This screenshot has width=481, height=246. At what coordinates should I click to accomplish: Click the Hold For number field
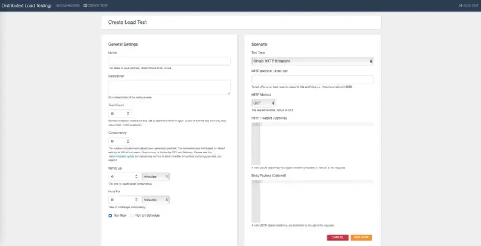[x=125, y=200]
